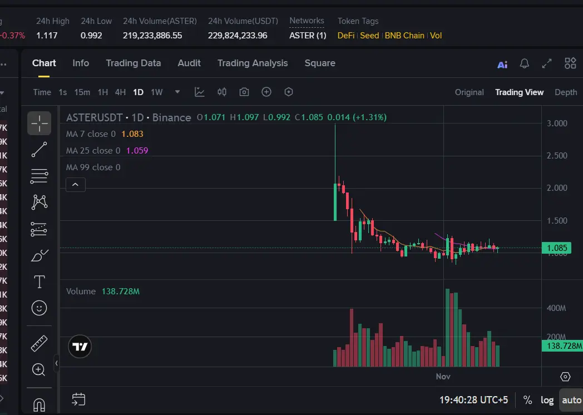The height and width of the screenshot is (415, 583).
Task: Click the Seed token tag
Action: click(369, 36)
